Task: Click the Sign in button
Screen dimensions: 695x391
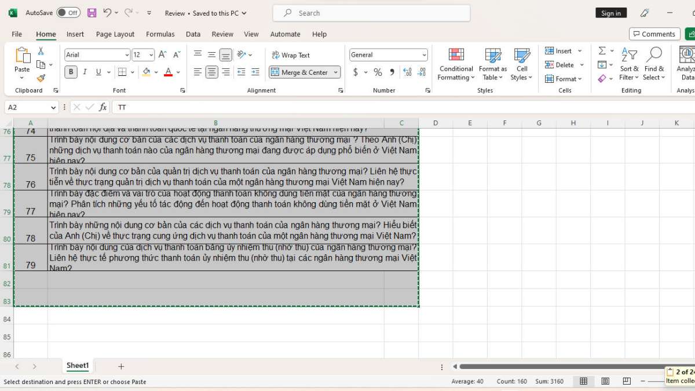Action: (x=611, y=13)
